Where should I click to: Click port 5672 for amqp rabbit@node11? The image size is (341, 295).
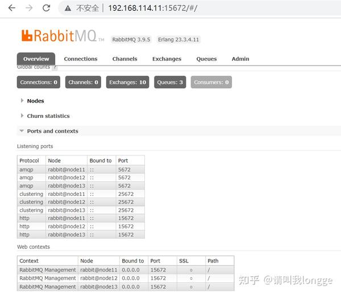click(x=124, y=170)
